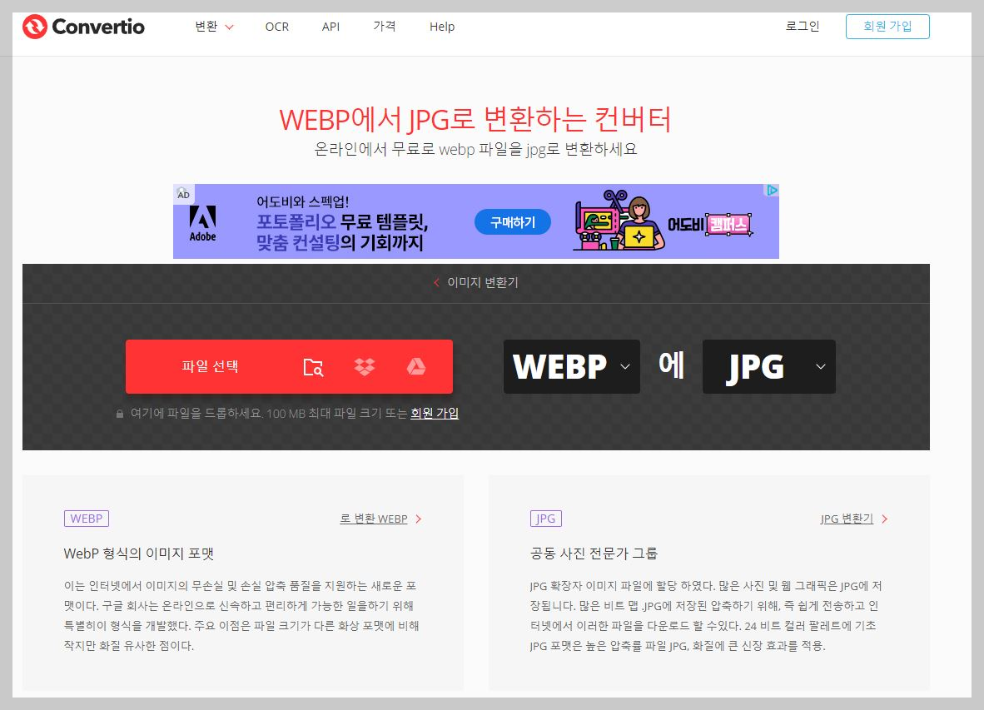Image resolution: width=984 pixels, height=710 pixels.
Task: Open the 가격 pricing page
Action: coord(384,27)
